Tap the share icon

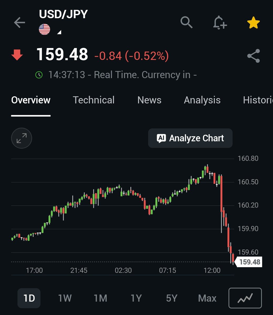(254, 56)
